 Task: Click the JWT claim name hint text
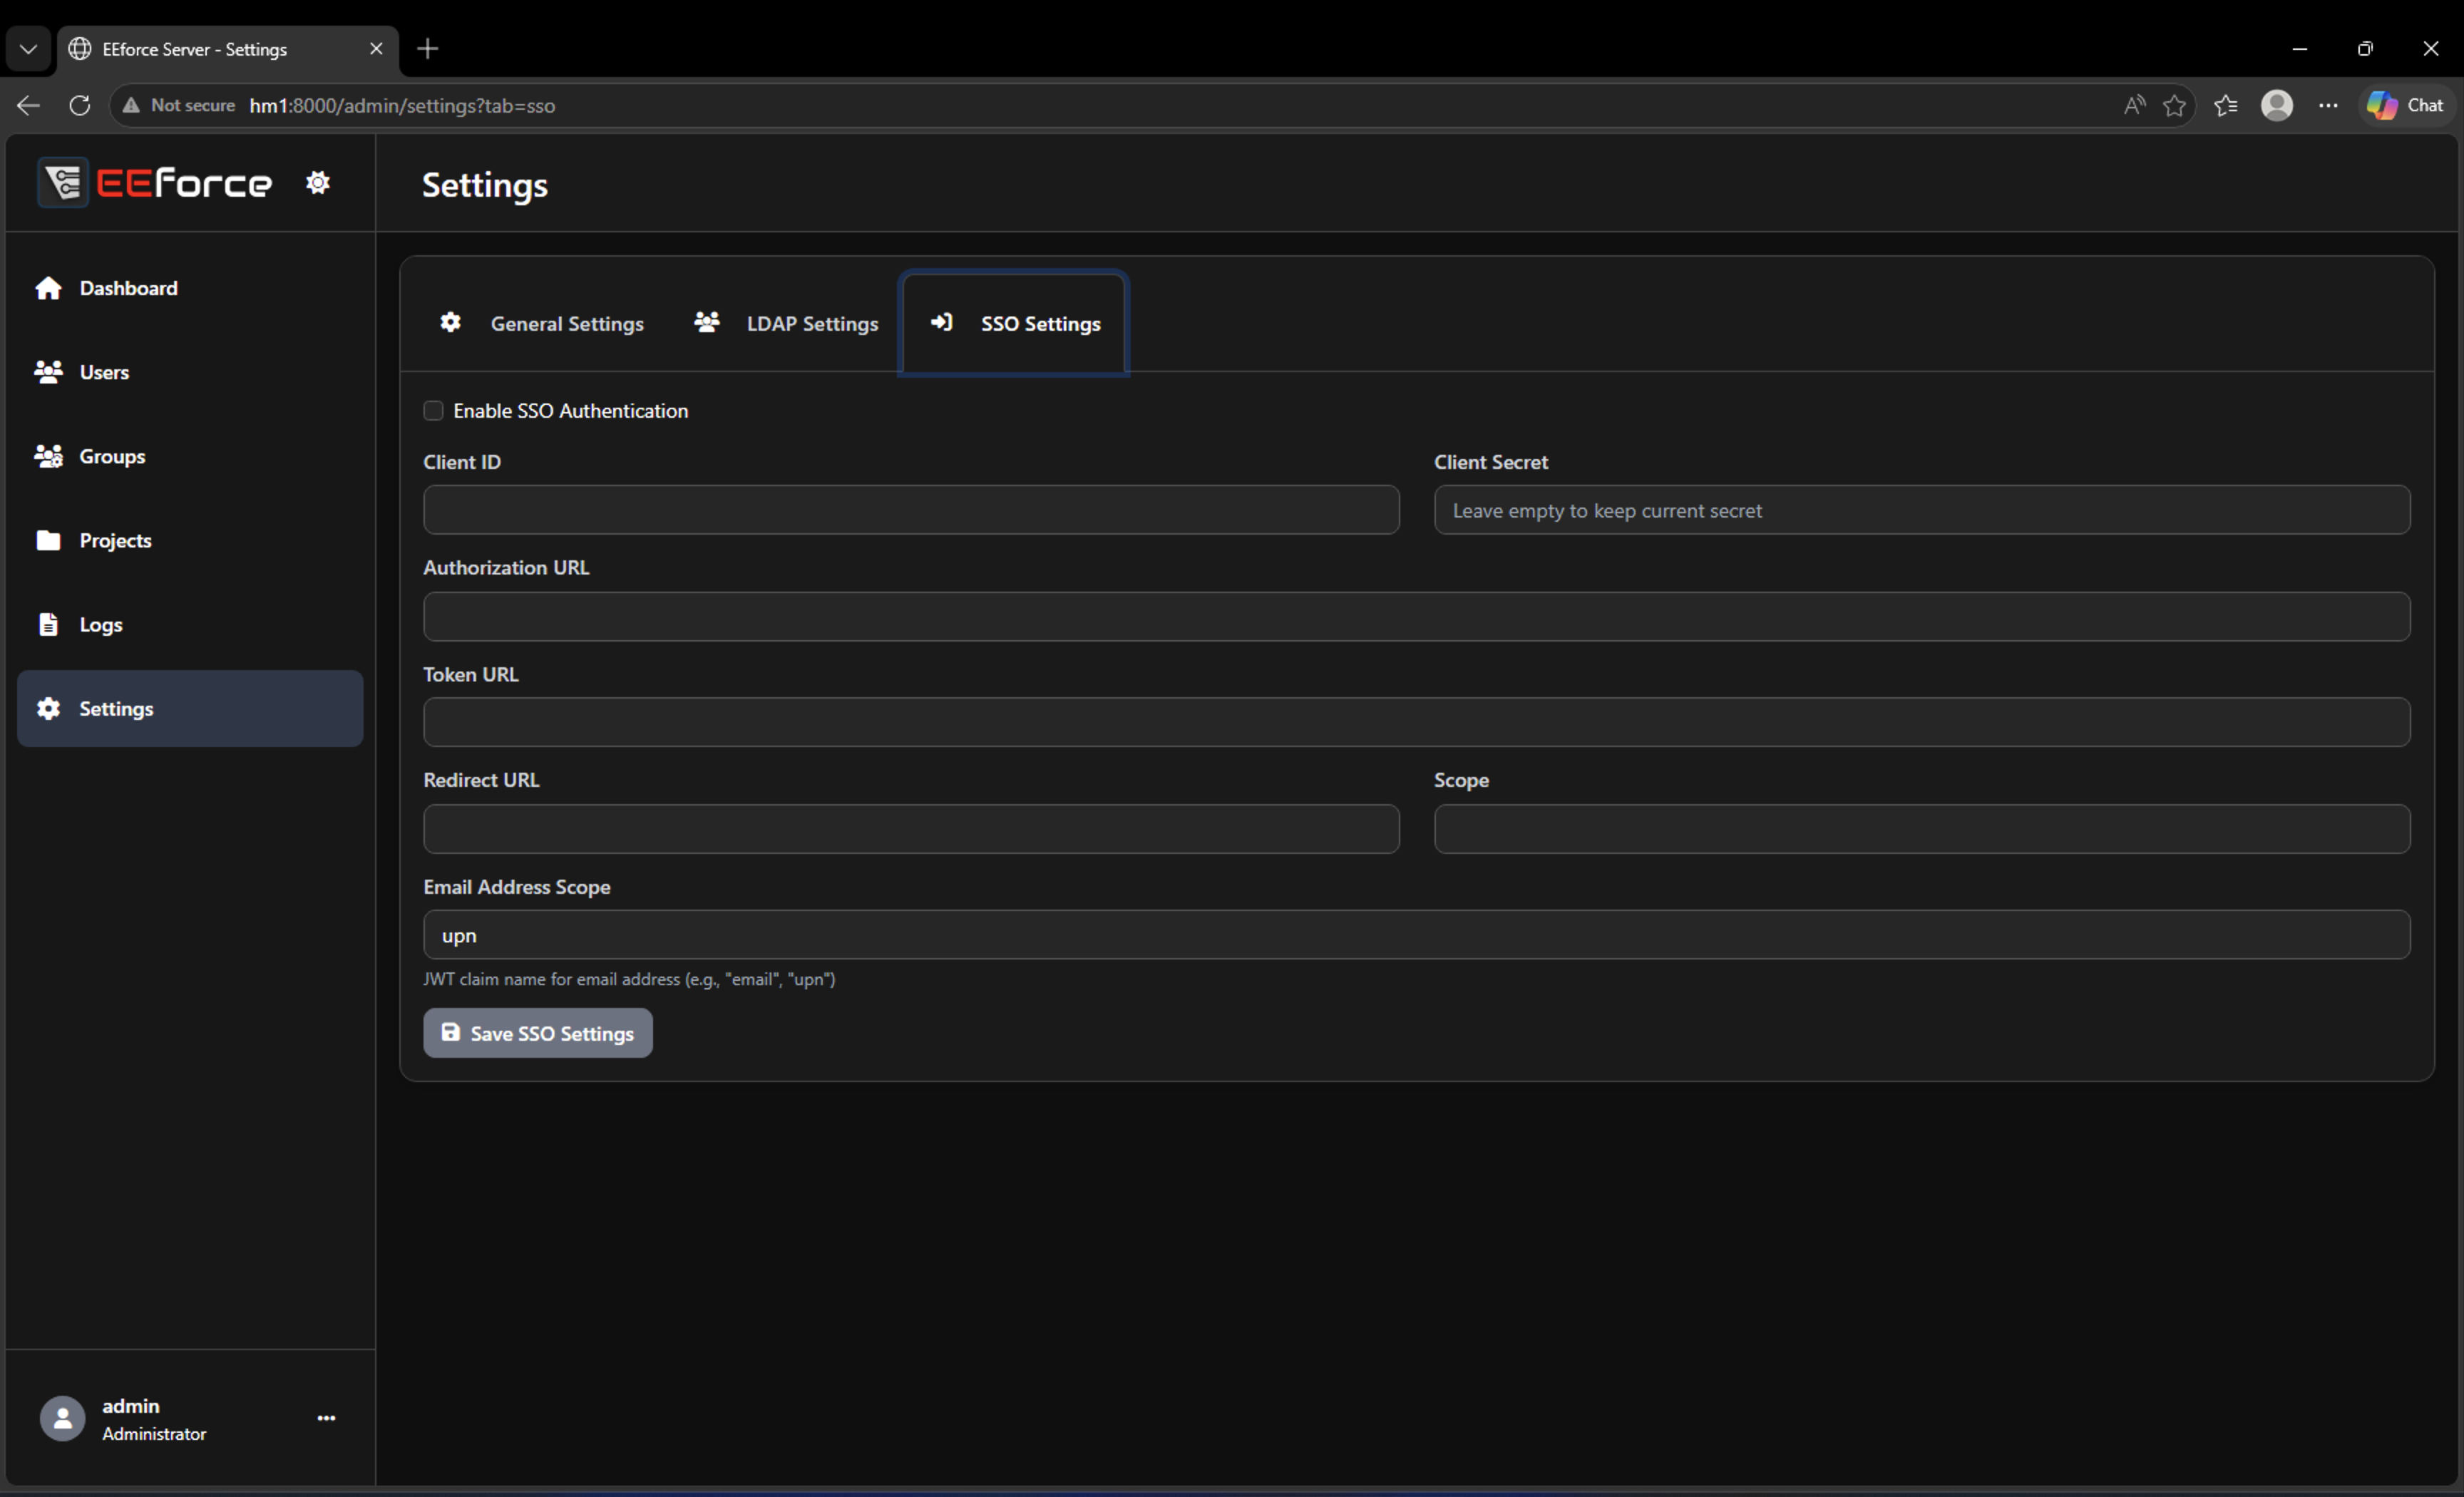coord(629,979)
